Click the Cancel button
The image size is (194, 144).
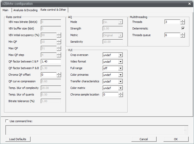144,139
